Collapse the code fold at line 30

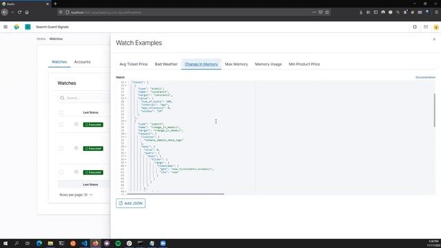(125, 134)
